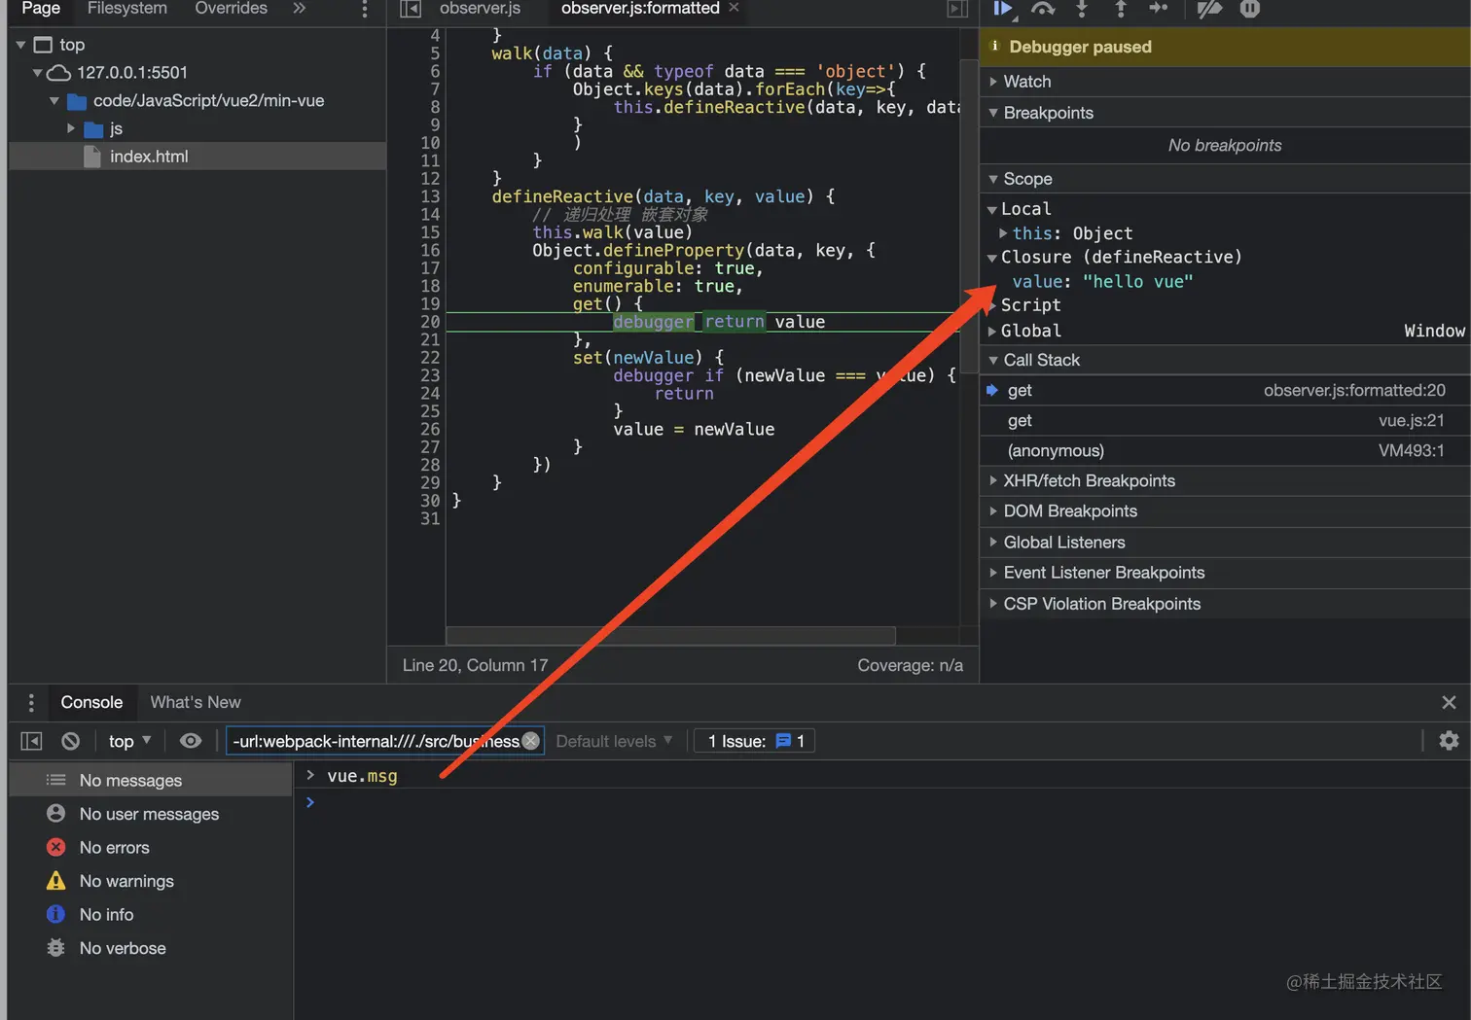This screenshot has height=1020, width=1471.
Task: Open the Overrides tab
Action: (231, 9)
